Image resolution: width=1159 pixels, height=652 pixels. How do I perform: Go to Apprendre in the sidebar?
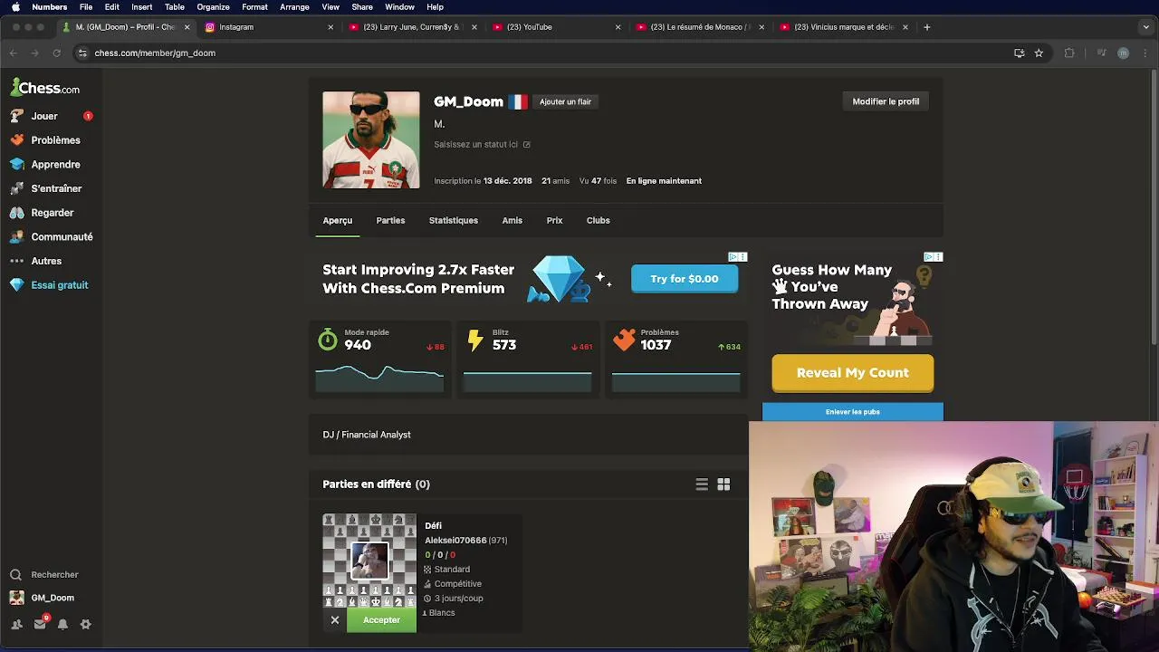[x=55, y=165]
